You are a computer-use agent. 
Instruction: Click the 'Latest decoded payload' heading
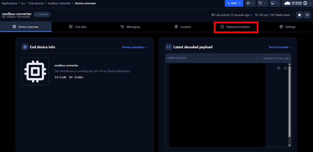(x=193, y=47)
